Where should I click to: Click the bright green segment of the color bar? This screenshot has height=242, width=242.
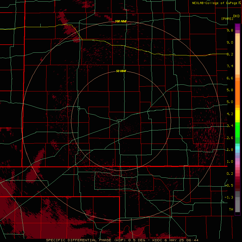click(237, 130)
